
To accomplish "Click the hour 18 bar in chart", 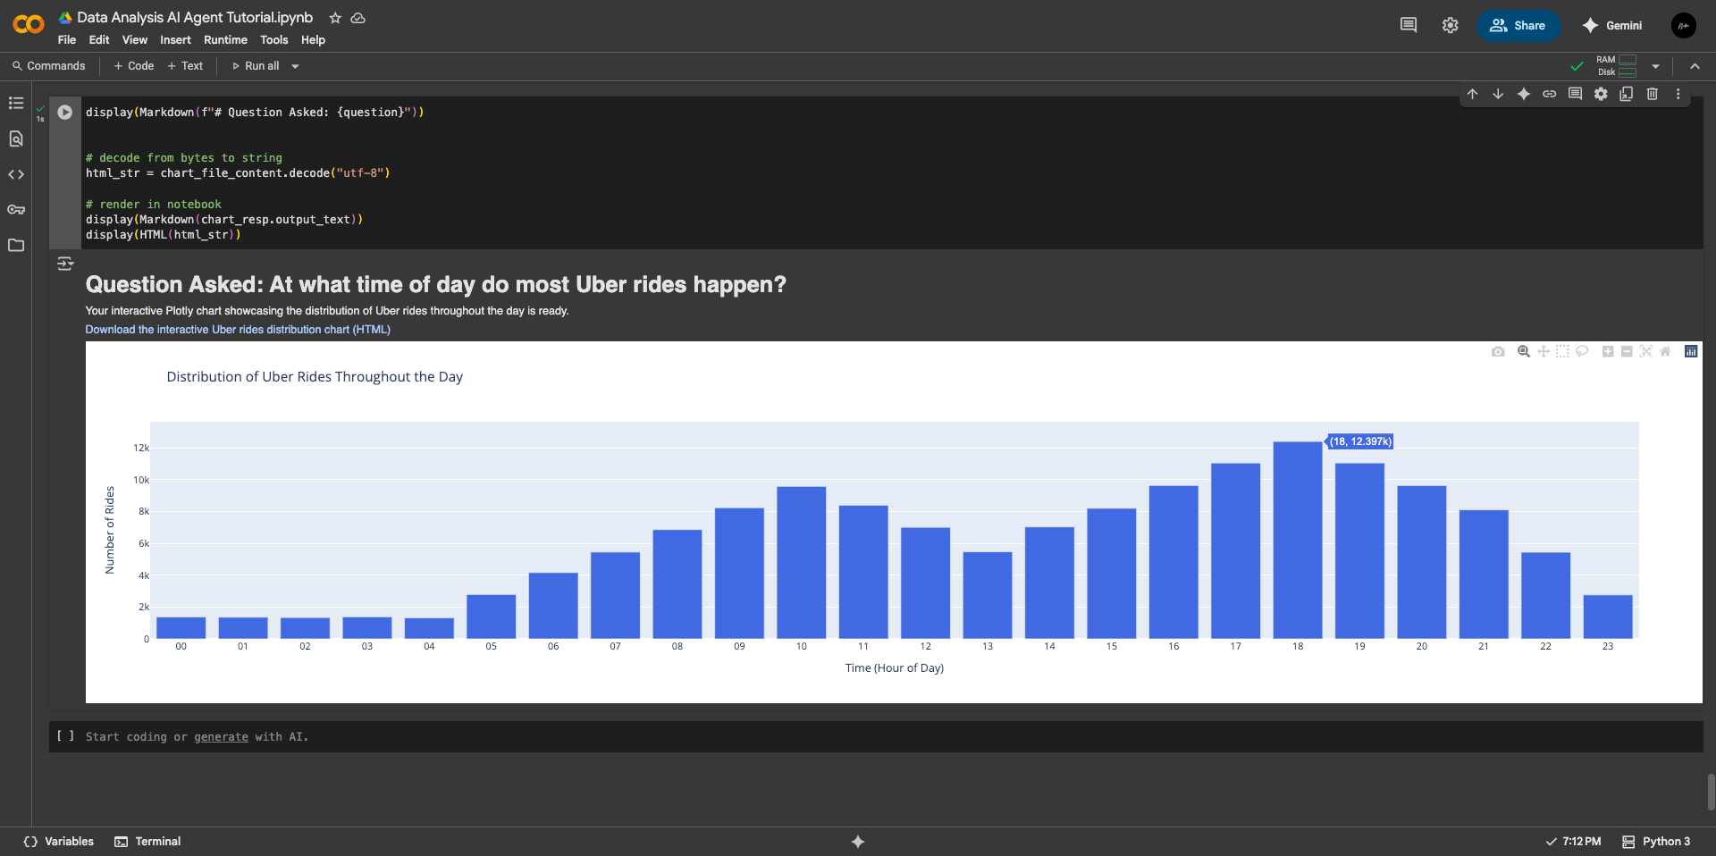I will click(x=1297, y=540).
